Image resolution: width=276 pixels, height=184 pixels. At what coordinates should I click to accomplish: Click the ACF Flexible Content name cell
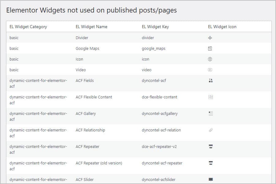[94, 97]
